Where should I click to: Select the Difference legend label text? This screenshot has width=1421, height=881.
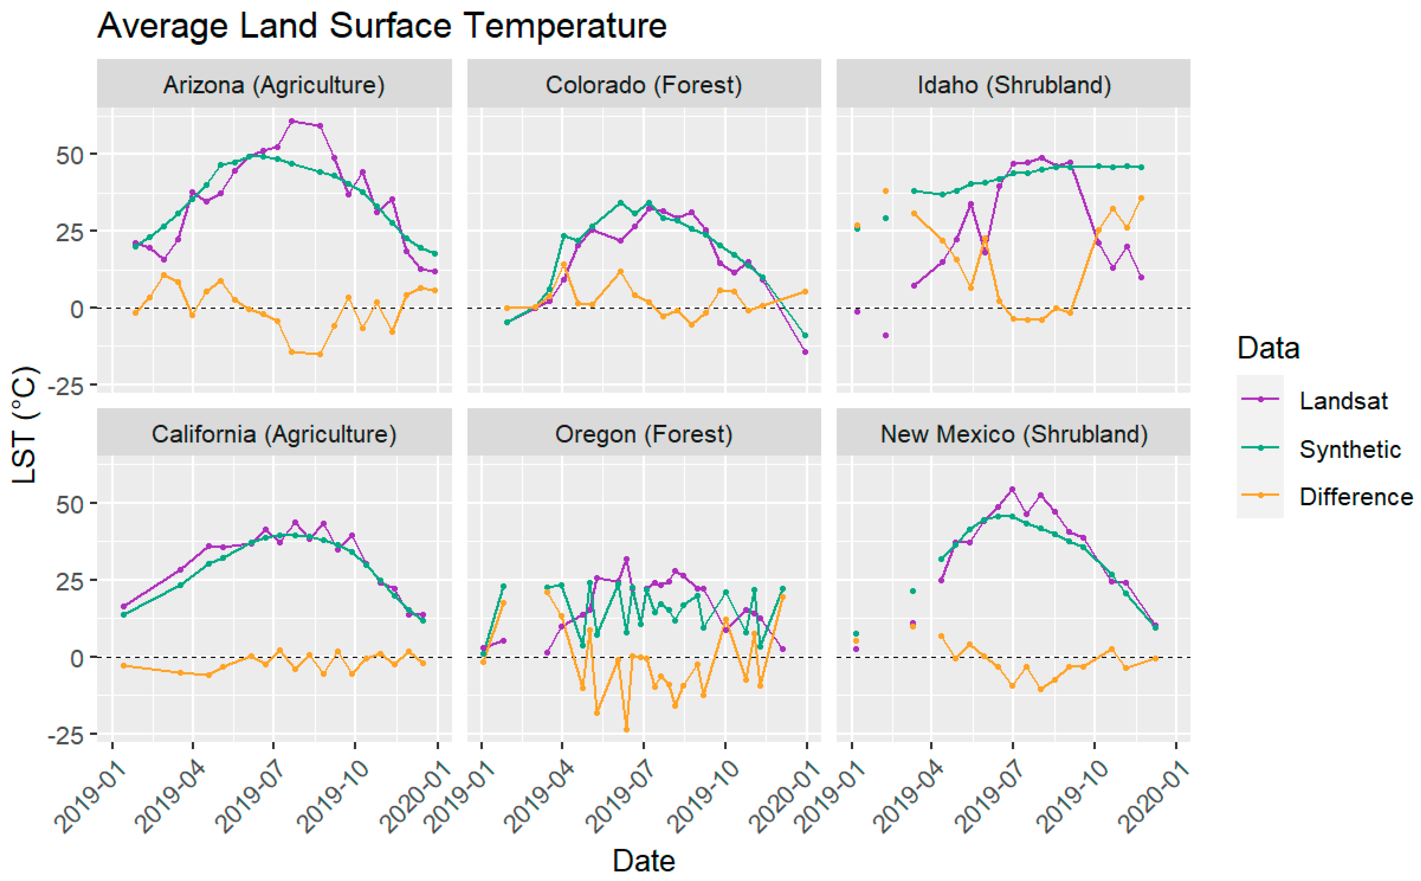pos(1356,497)
